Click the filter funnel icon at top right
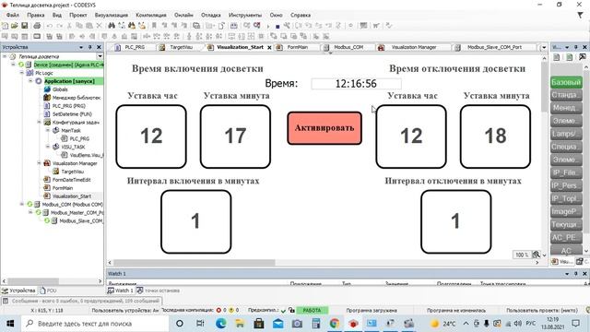This screenshot has width=590, height=332. tap(580, 15)
